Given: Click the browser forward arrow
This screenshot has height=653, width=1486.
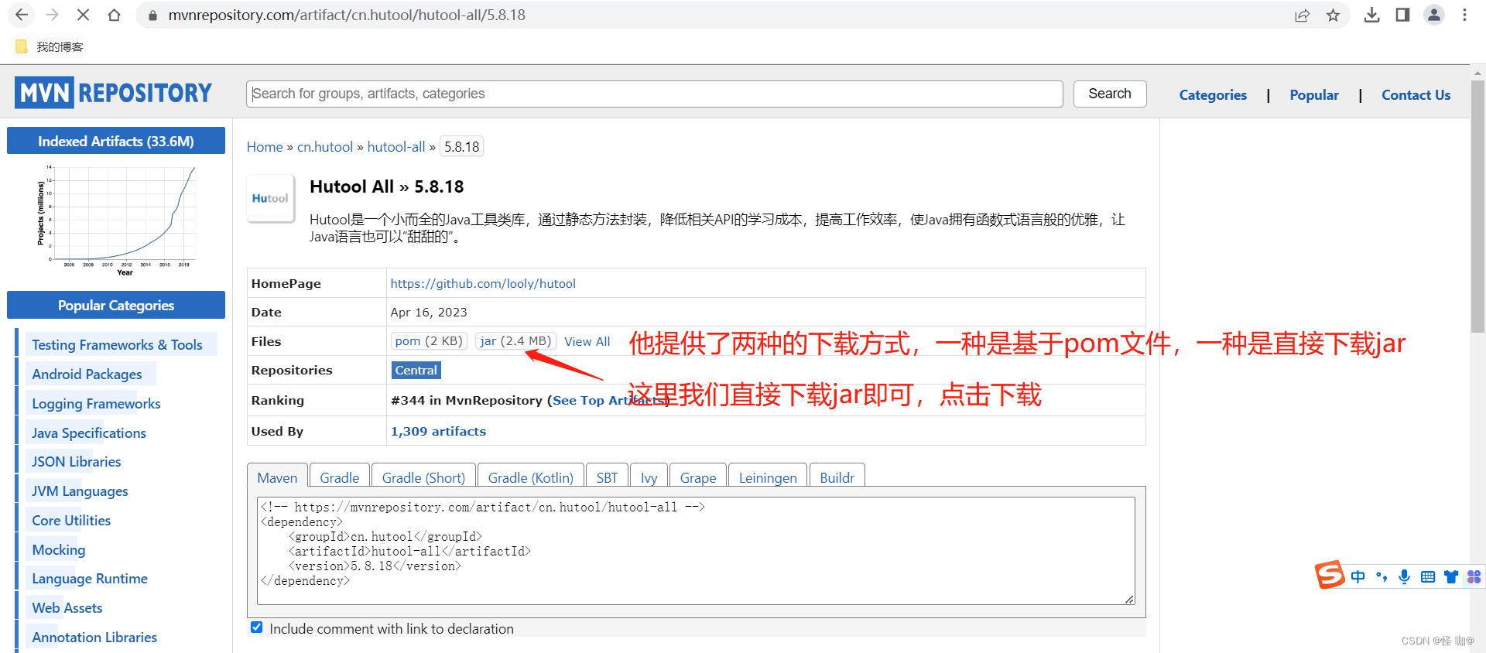Looking at the screenshot, I should tap(52, 15).
